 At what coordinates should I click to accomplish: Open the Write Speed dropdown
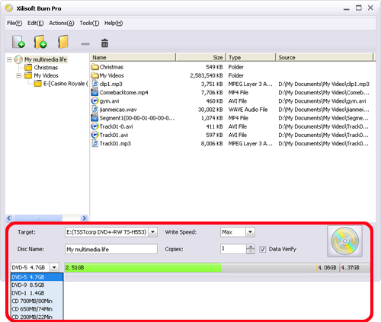point(250,232)
